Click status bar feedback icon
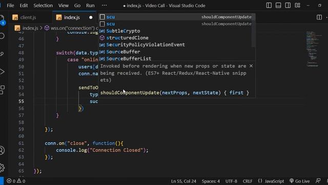The width and height of the screenshot is (328, 185). click(318, 181)
